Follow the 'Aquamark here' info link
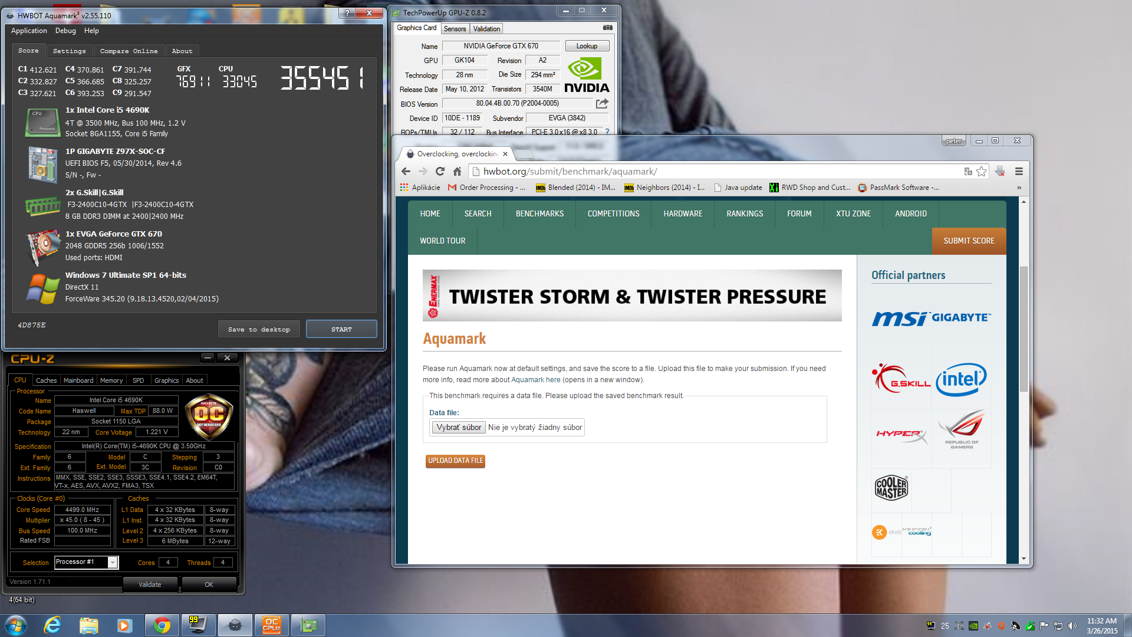Viewport: 1132px width, 637px height. pos(536,380)
